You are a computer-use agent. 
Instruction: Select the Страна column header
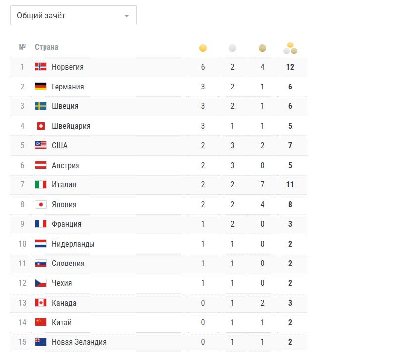(46, 47)
